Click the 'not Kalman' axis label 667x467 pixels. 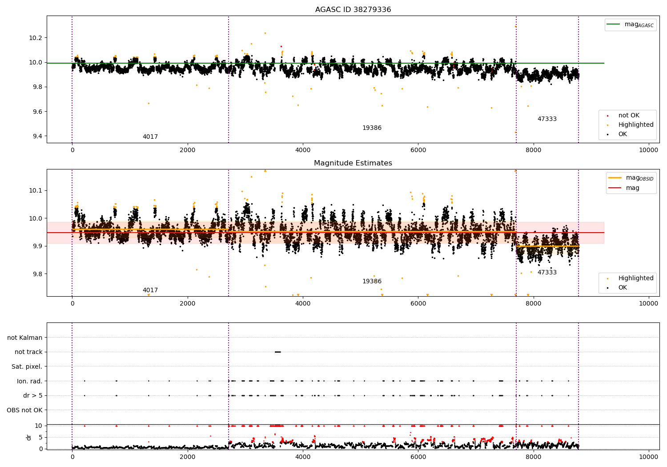pos(25,338)
